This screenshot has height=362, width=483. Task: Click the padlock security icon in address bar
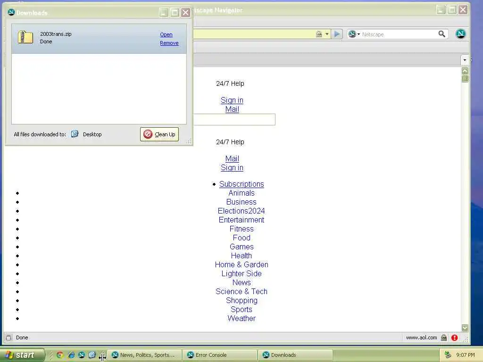[319, 34]
